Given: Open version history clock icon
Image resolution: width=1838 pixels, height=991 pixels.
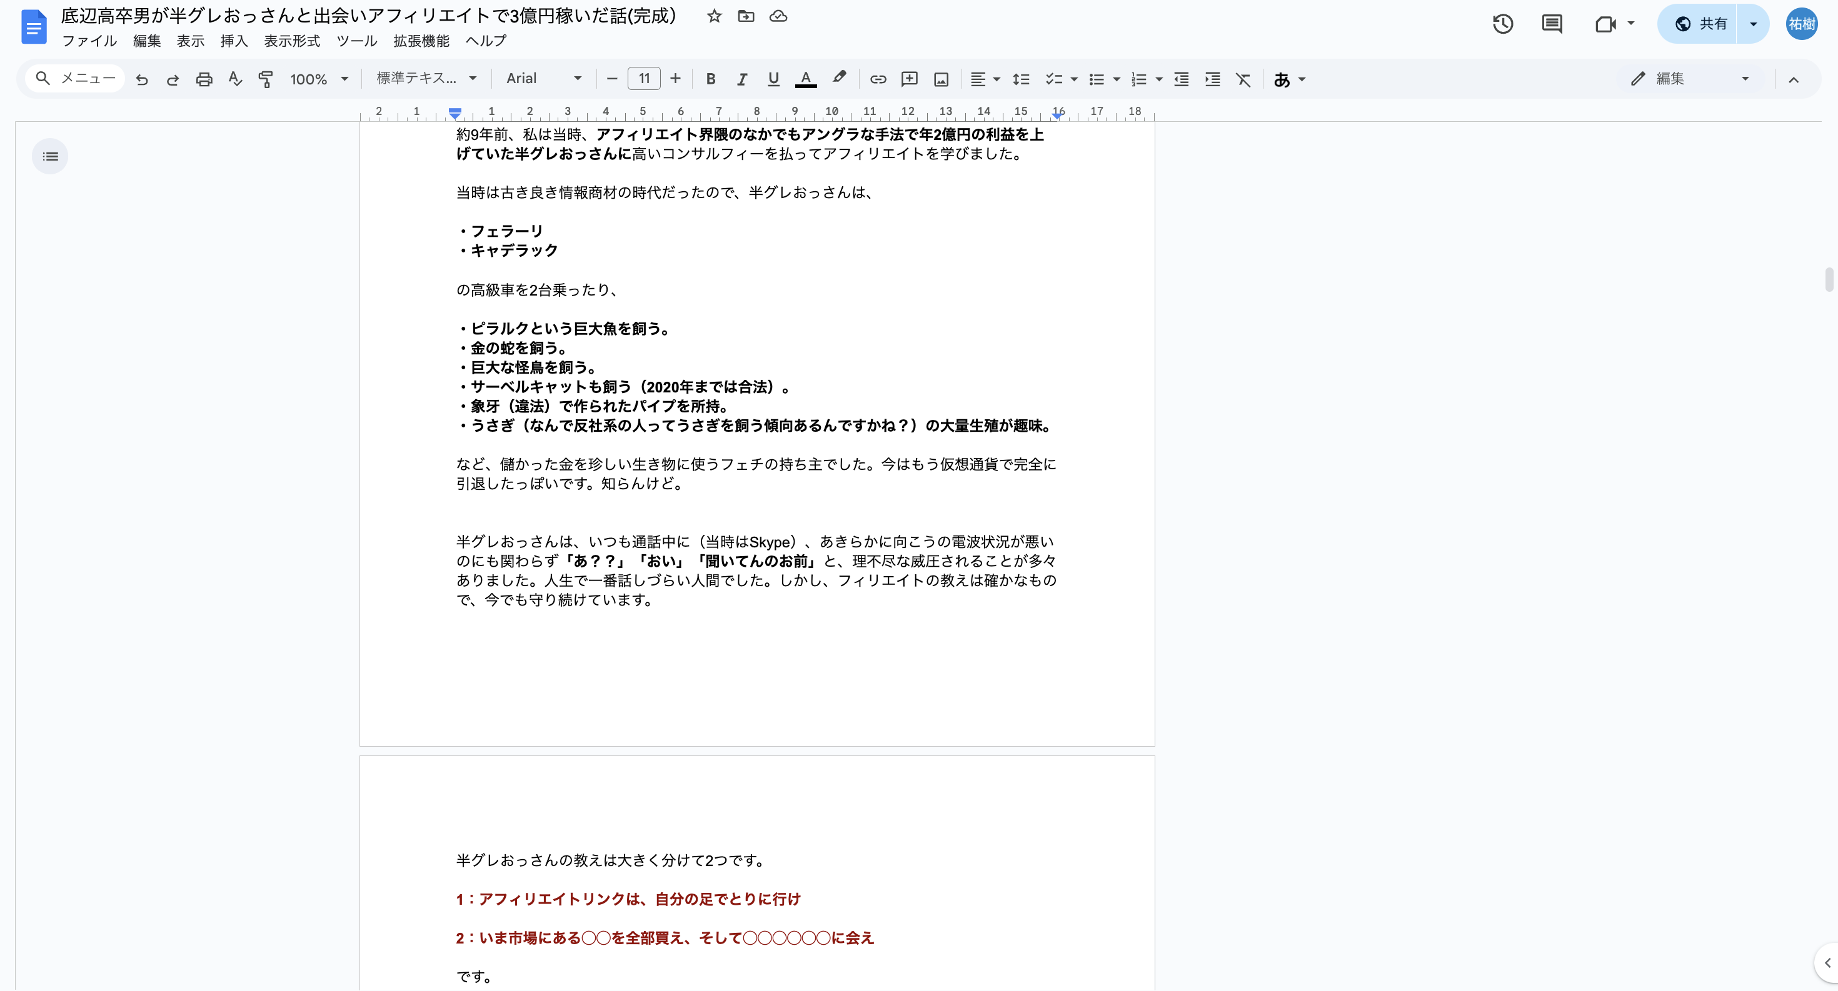Looking at the screenshot, I should coord(1503,24).
